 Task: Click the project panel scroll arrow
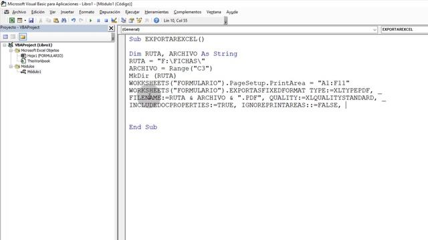(113, 37)
